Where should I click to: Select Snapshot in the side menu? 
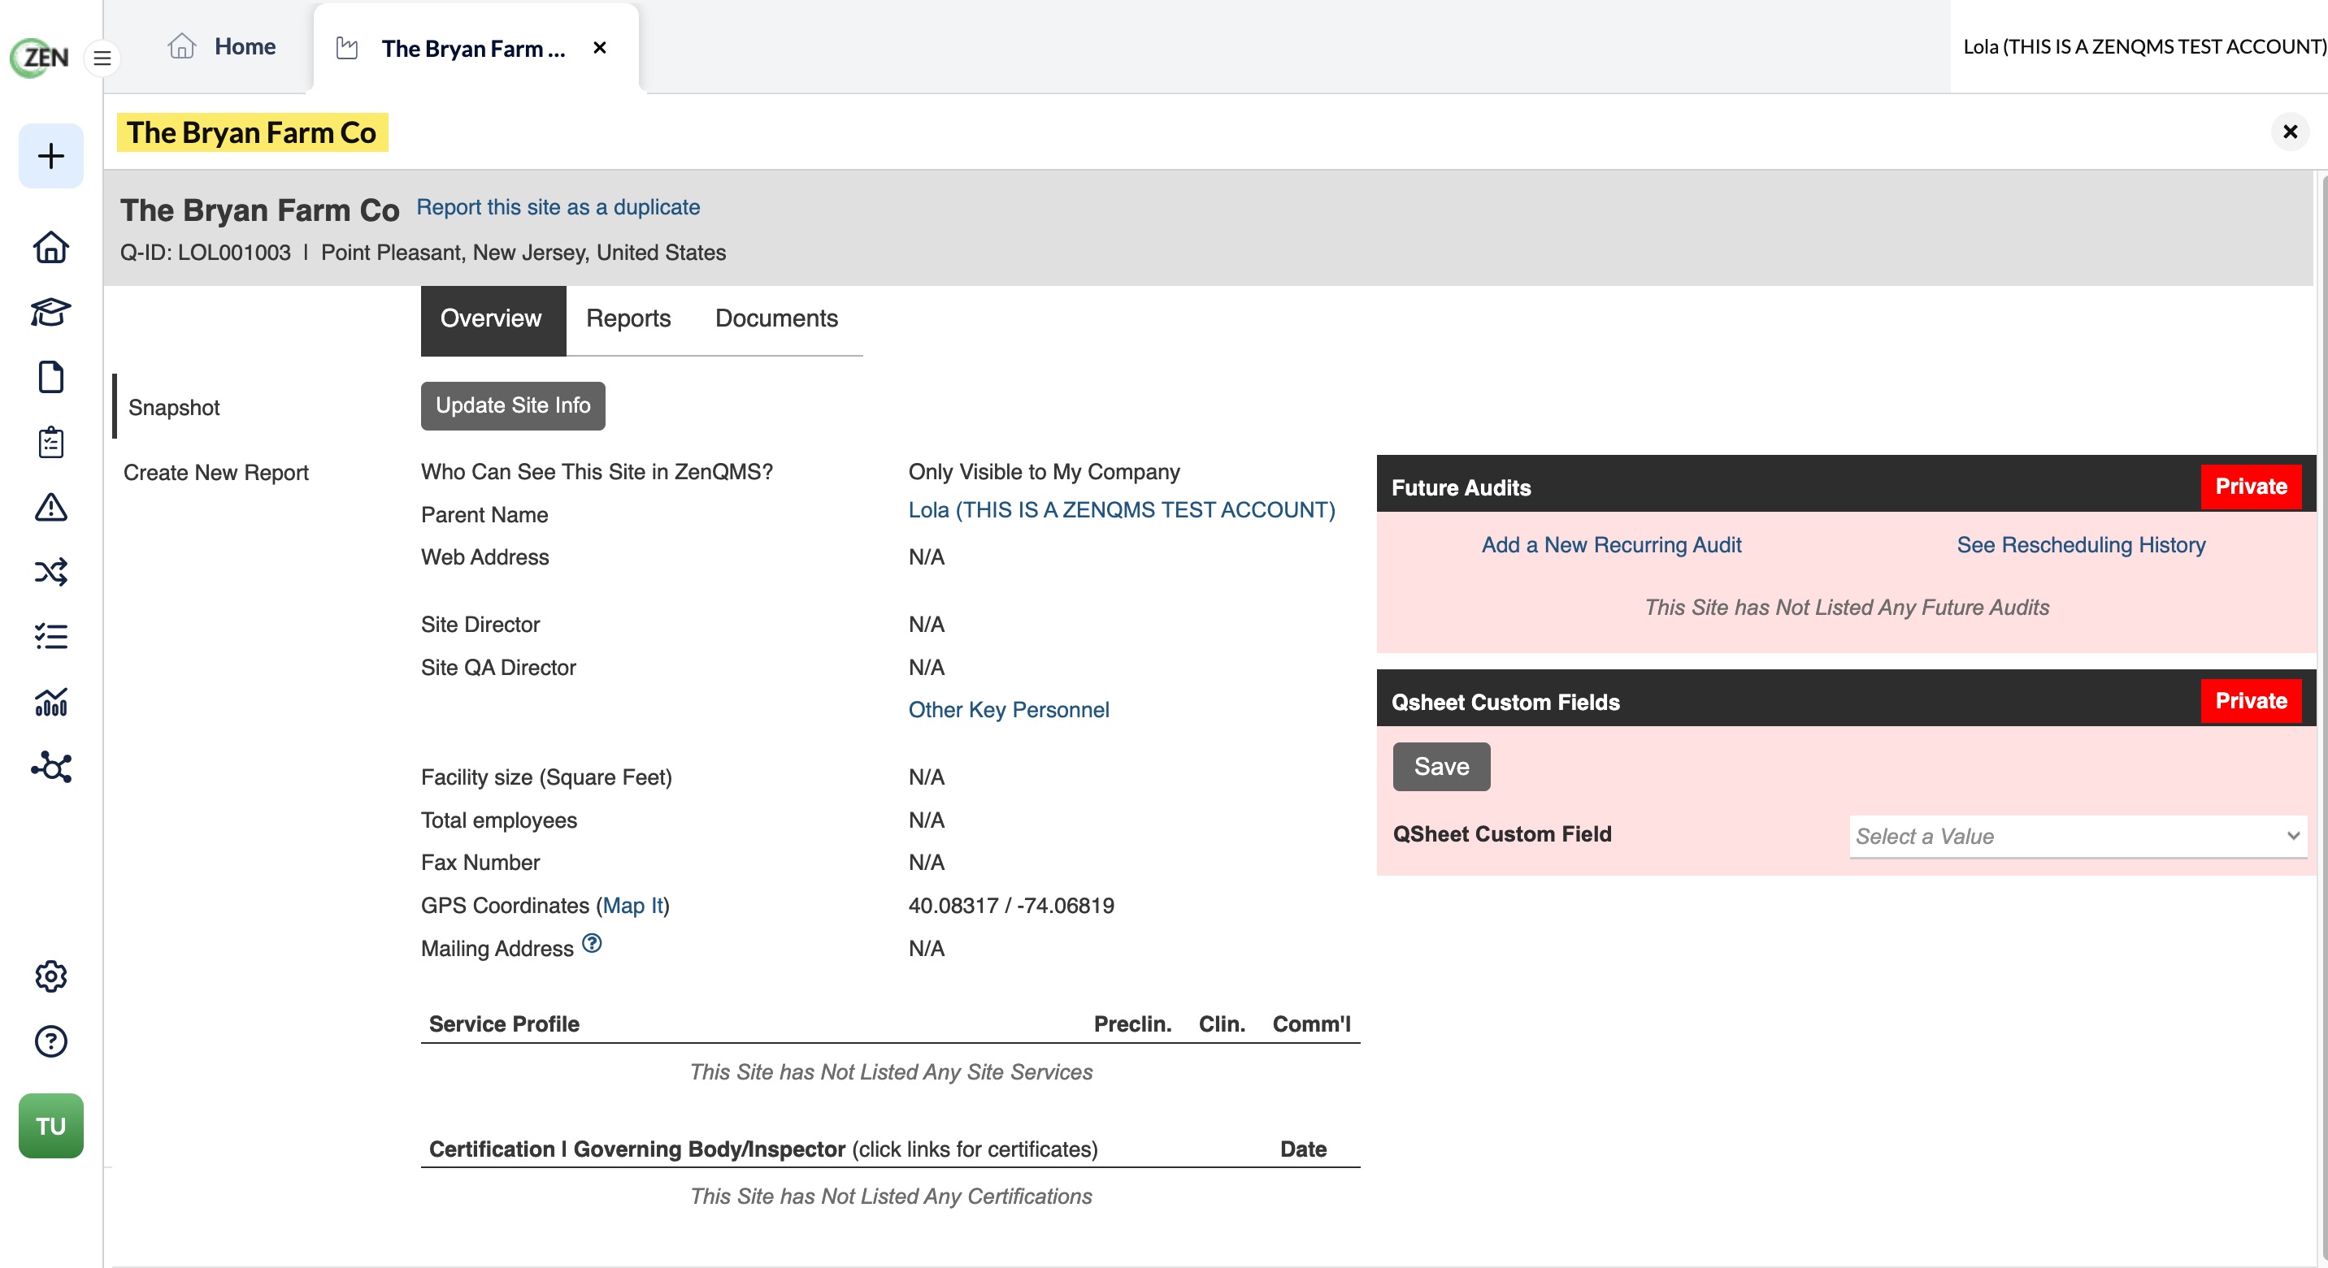pyautogui.click(x=175, y=407)
